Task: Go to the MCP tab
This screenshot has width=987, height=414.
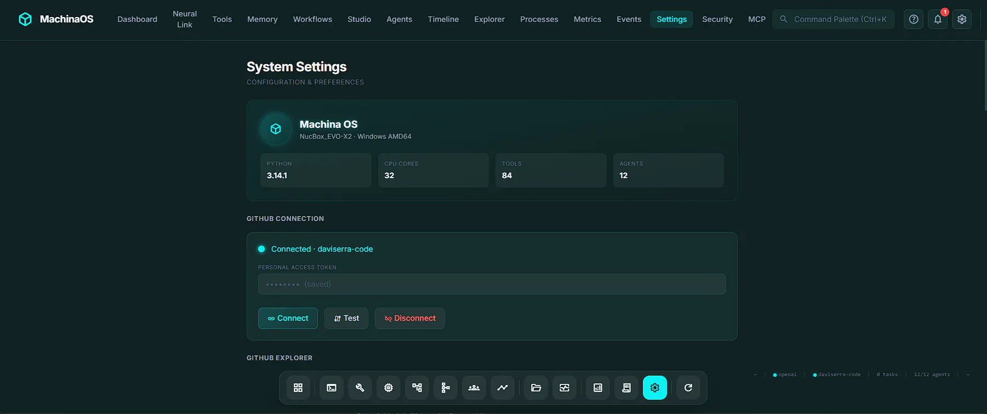Action: (x=757, y=19)
